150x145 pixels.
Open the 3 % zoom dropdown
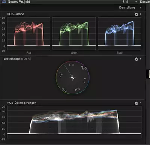[136, 2]
